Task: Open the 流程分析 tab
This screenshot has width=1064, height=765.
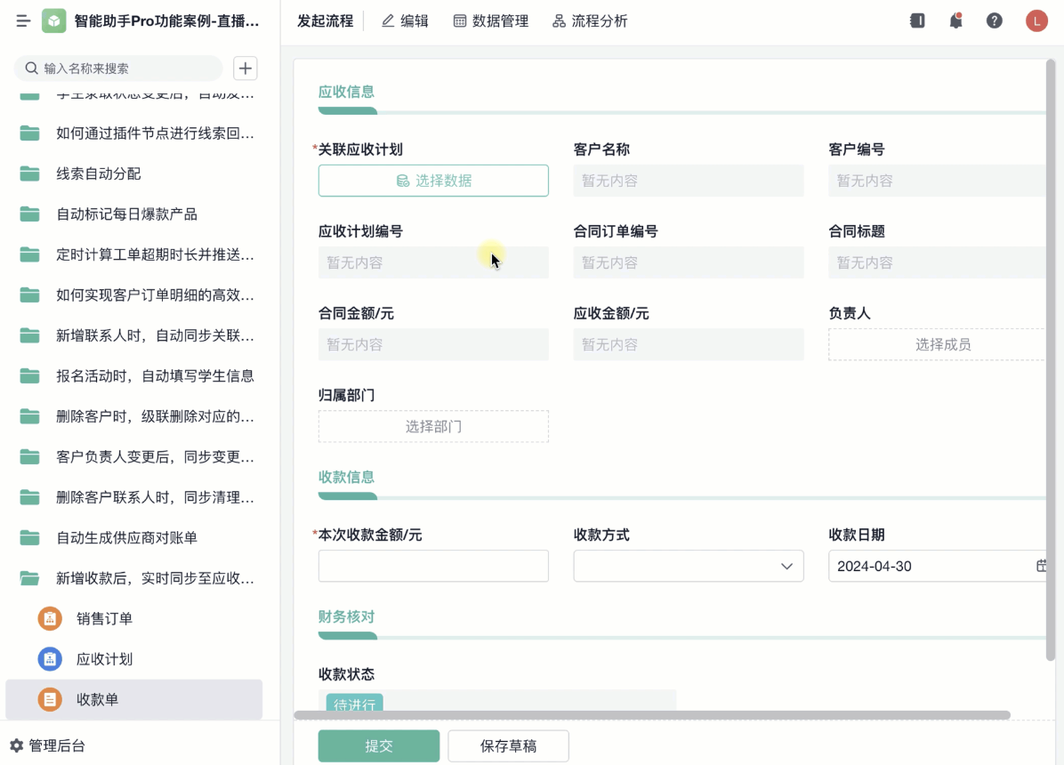Action: (x=590, y=21)
